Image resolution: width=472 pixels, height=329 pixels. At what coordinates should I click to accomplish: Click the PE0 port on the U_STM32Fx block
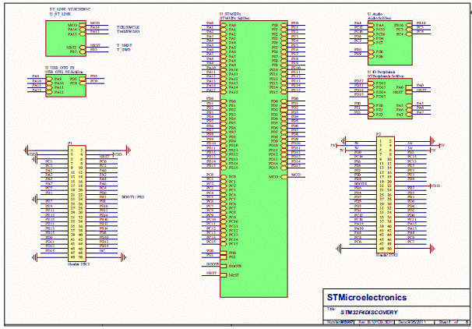[284, 25]
